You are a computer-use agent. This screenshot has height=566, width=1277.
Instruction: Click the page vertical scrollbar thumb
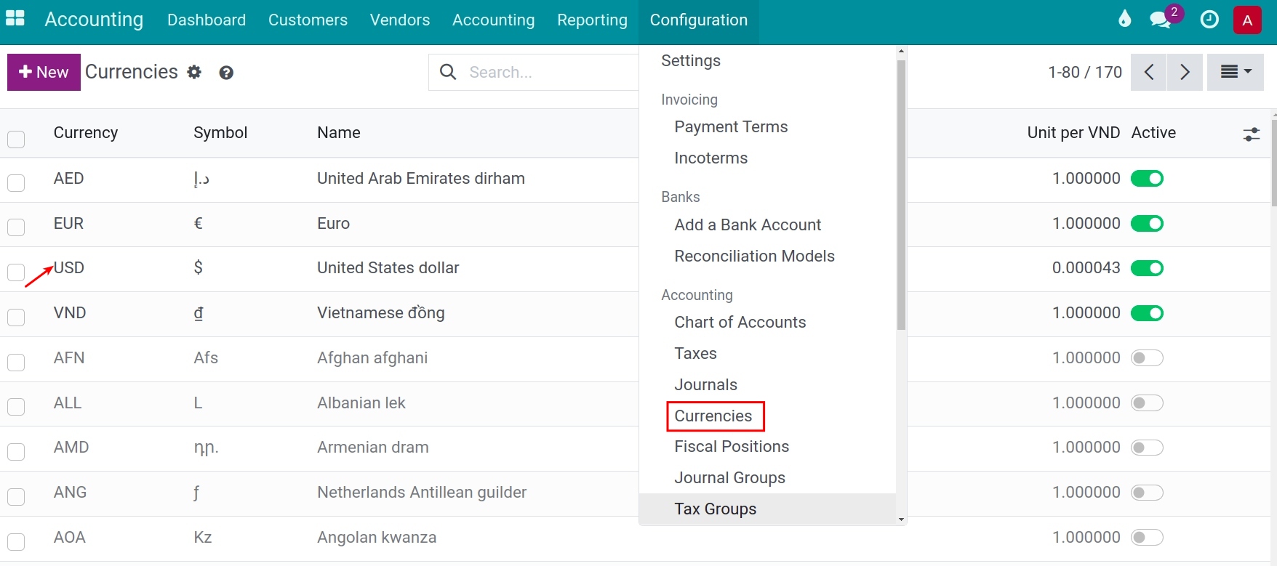click(1273, 161)
